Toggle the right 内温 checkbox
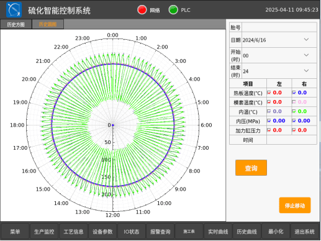Image resolution: width=321 pixels, height=241 pixels. (294, 111)
